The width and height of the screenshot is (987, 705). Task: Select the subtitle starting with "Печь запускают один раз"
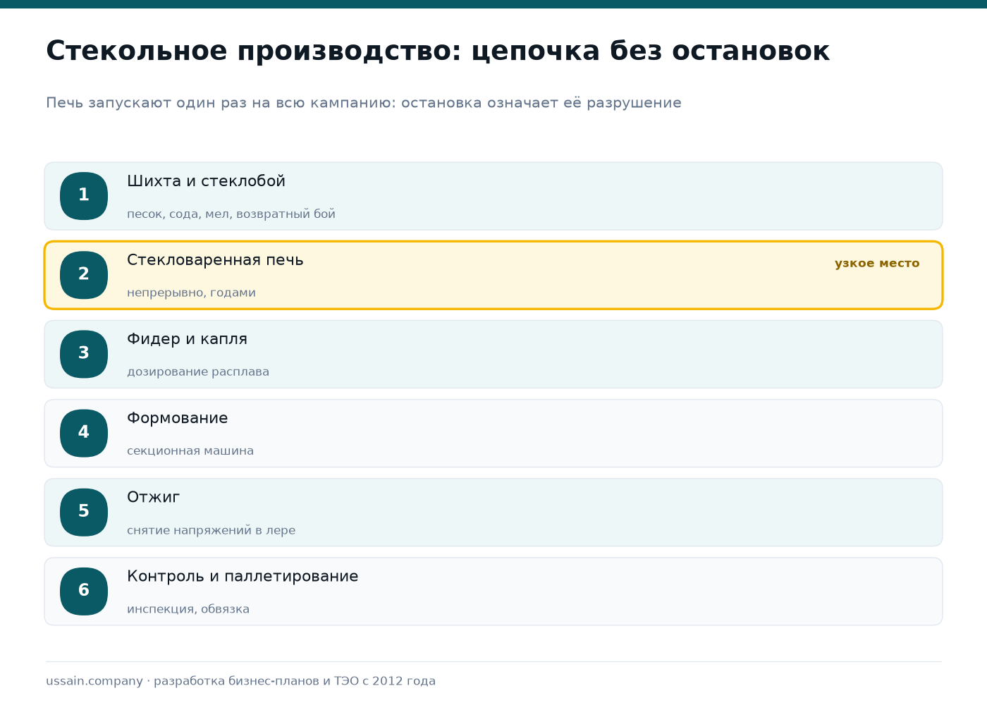[x=364, y=103]
